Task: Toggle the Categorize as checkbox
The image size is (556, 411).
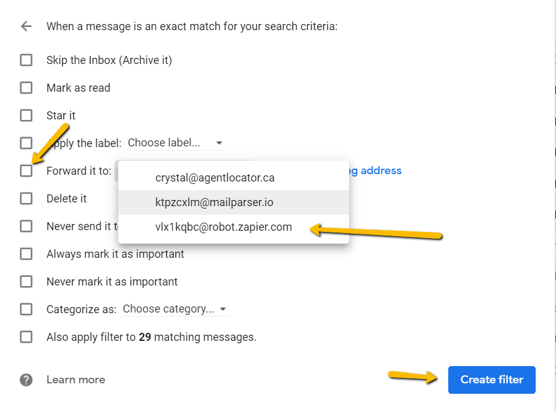Action: (26, 309)
